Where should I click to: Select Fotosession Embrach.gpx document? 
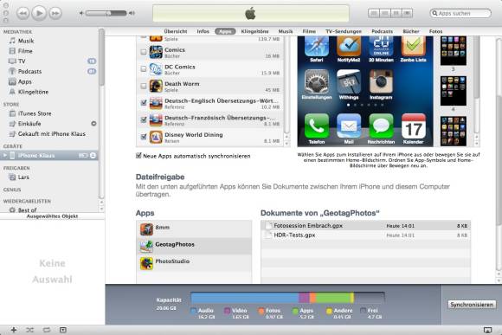365,225
